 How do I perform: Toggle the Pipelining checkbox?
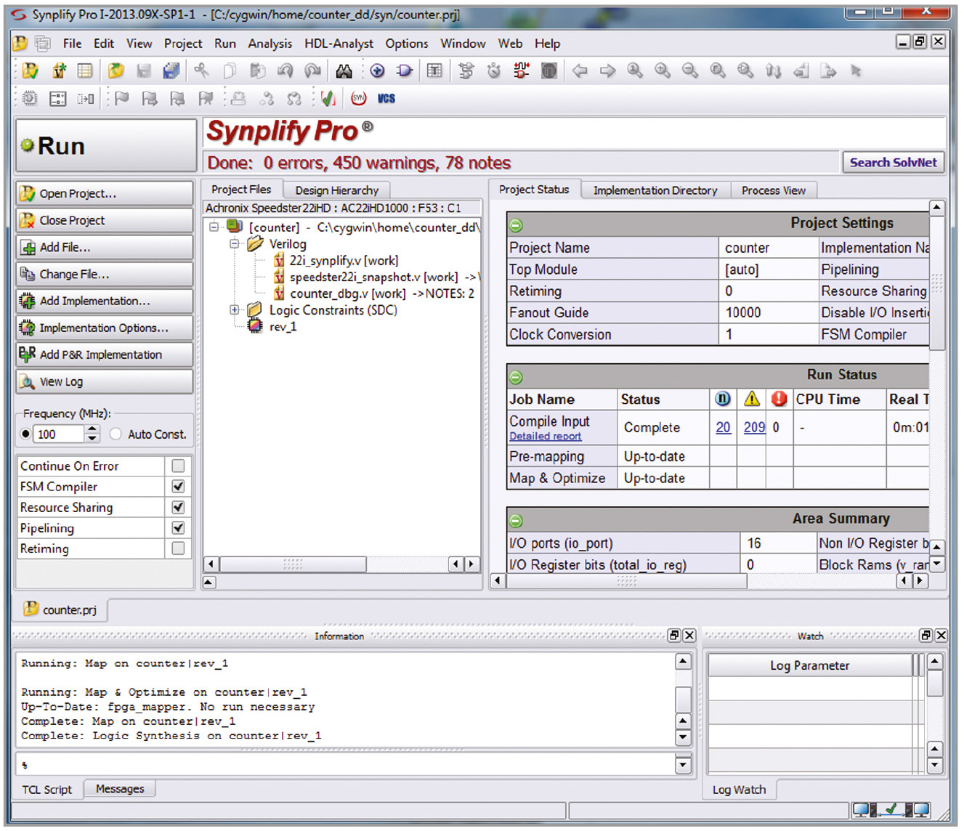point(178,527)
